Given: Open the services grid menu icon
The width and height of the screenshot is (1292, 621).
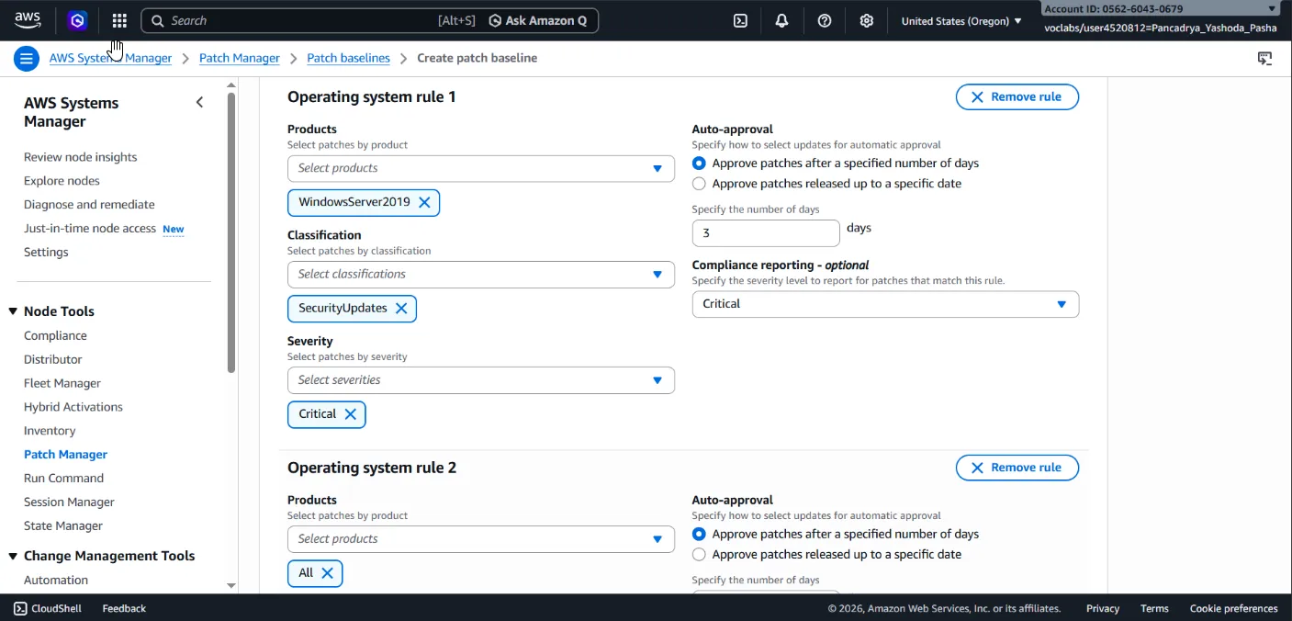Looking at the screenshot, I should coord(119,20).
